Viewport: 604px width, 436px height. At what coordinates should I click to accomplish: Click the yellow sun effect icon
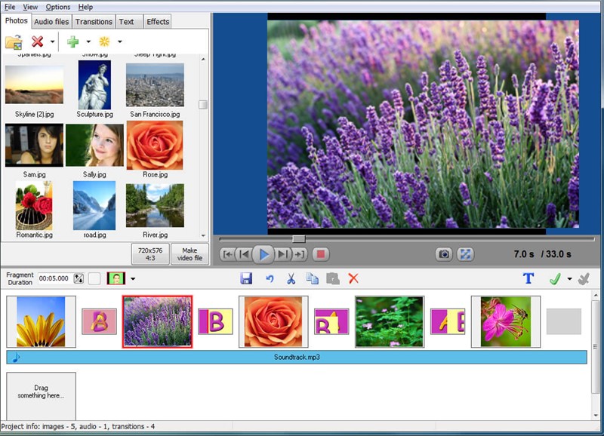point(104,41)
